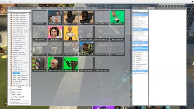194x109 pixels.
Task: Click the category list scrollbar up arrow
Action: [x=30, y=14]
